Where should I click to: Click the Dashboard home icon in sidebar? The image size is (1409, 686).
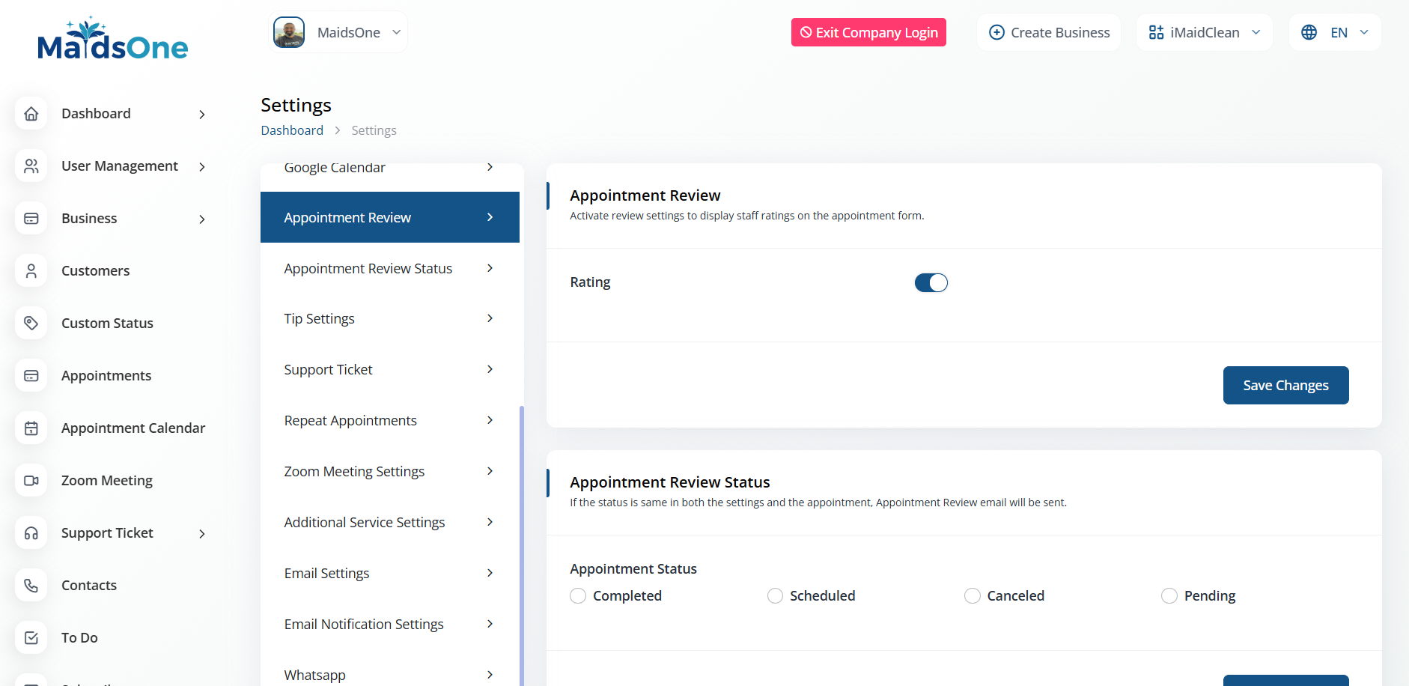(x=31, y=114)
